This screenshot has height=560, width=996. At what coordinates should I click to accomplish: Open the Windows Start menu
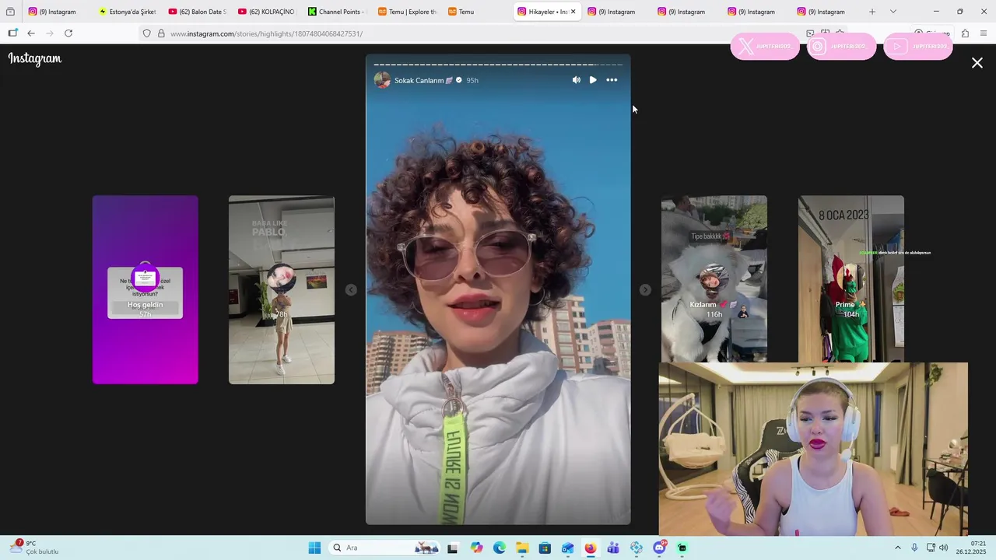[x=314, y=548]
